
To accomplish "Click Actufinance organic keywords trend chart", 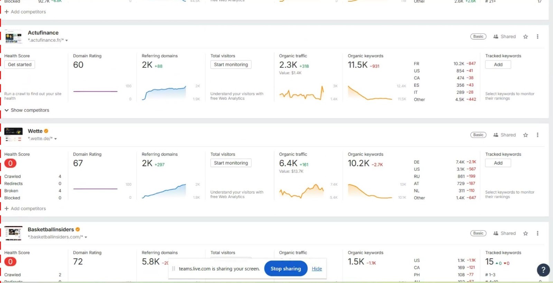I will coord(370,93).
